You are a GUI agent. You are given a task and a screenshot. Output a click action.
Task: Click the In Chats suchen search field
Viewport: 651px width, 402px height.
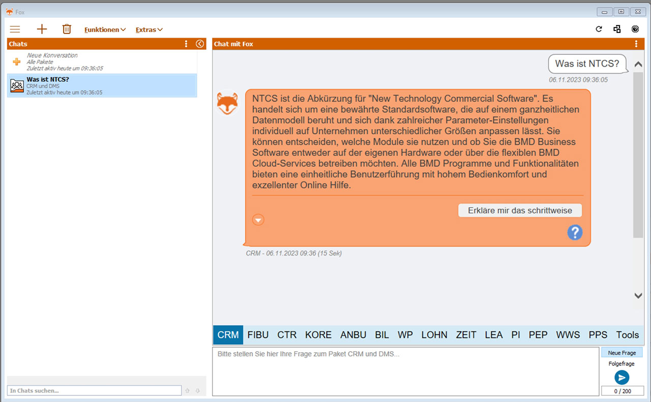click(x=94, y=390)
